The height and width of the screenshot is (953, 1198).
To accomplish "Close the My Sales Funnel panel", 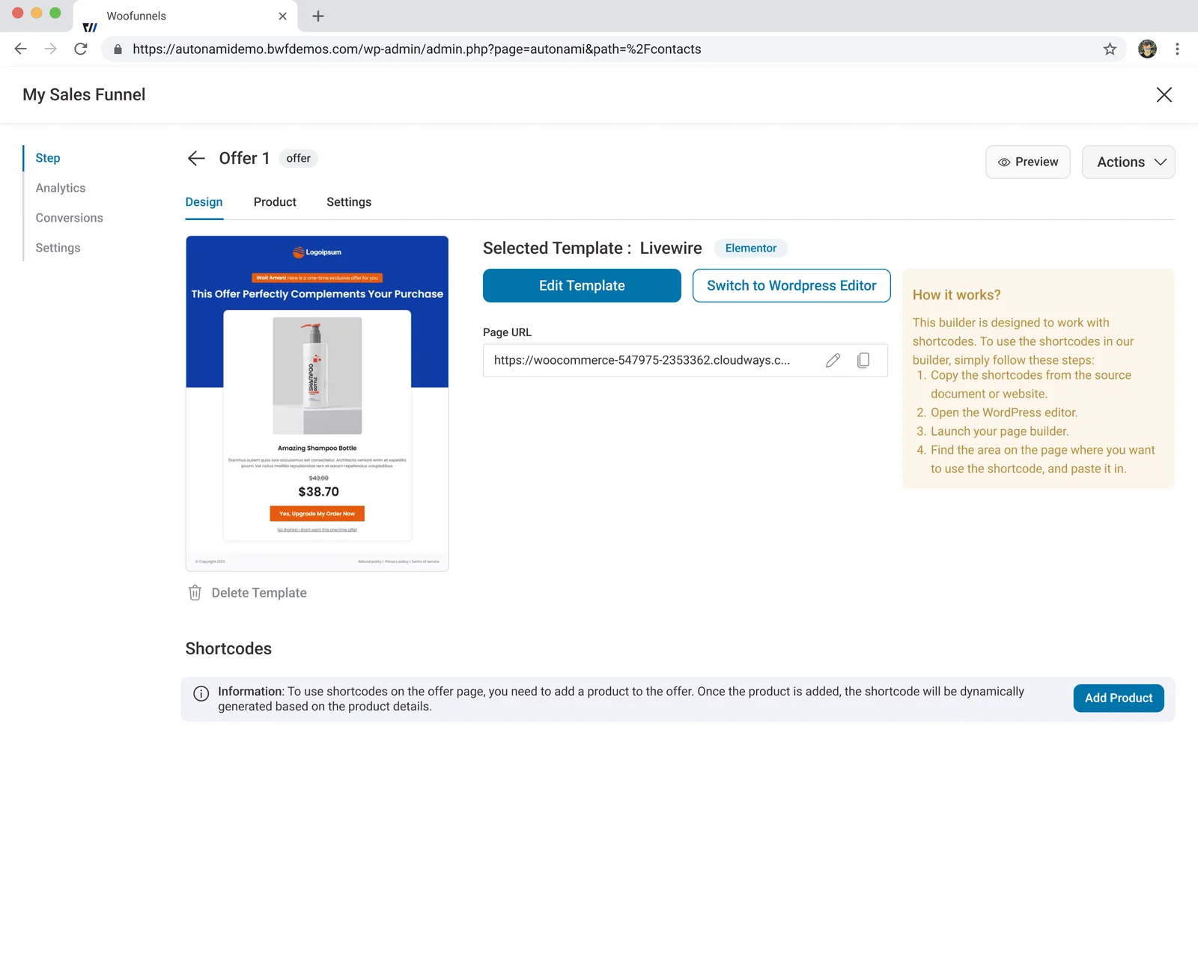I will [x=1164, y=95].
